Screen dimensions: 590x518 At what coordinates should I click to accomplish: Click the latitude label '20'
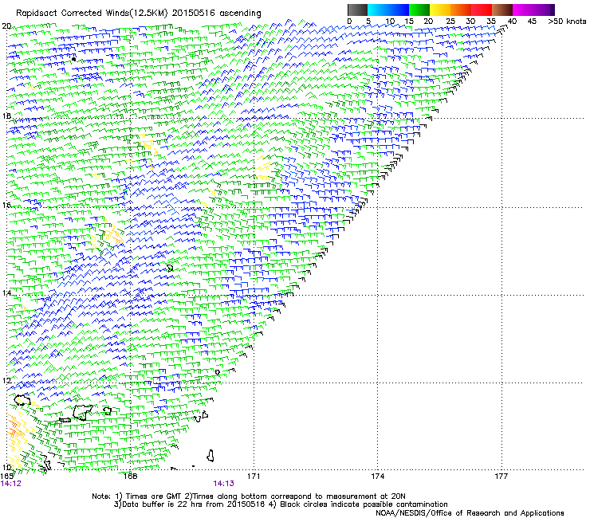6,26
